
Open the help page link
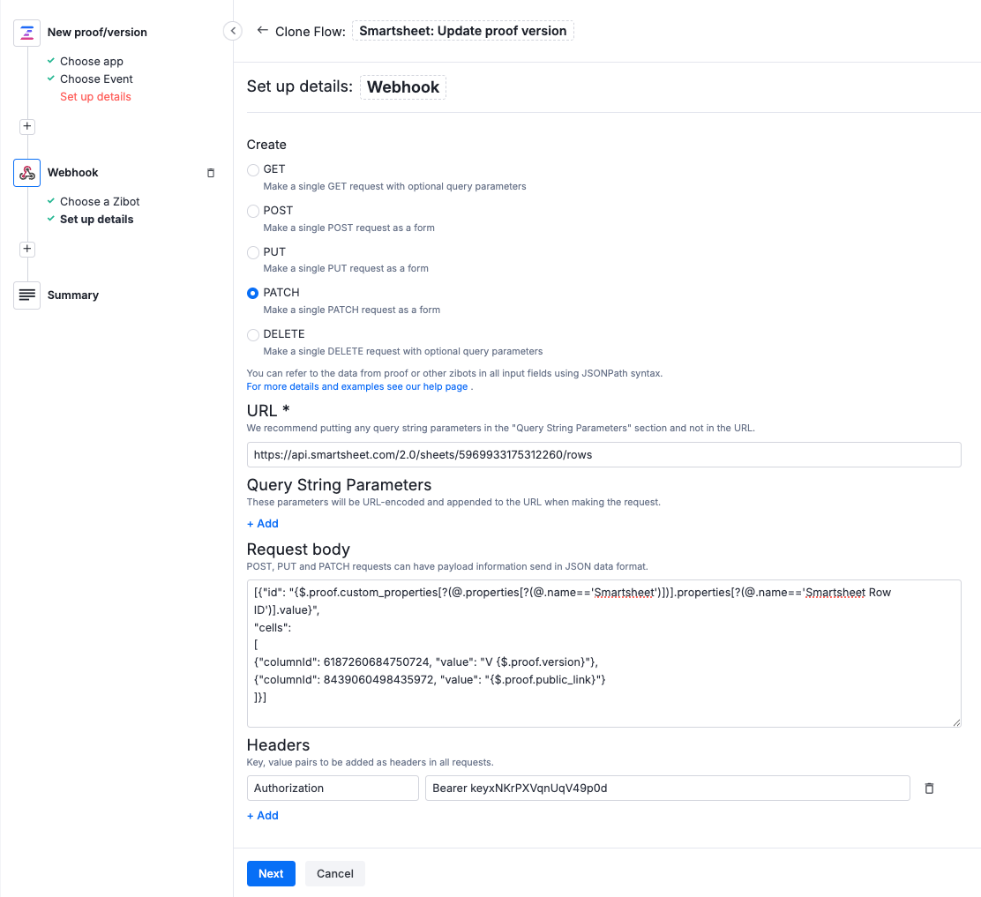pos(356,386)
